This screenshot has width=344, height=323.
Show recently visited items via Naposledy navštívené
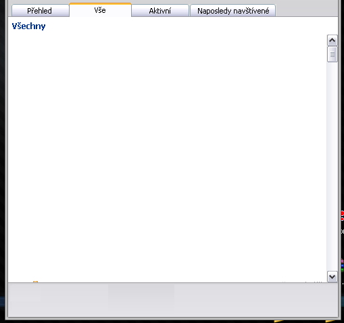(233, 11)
